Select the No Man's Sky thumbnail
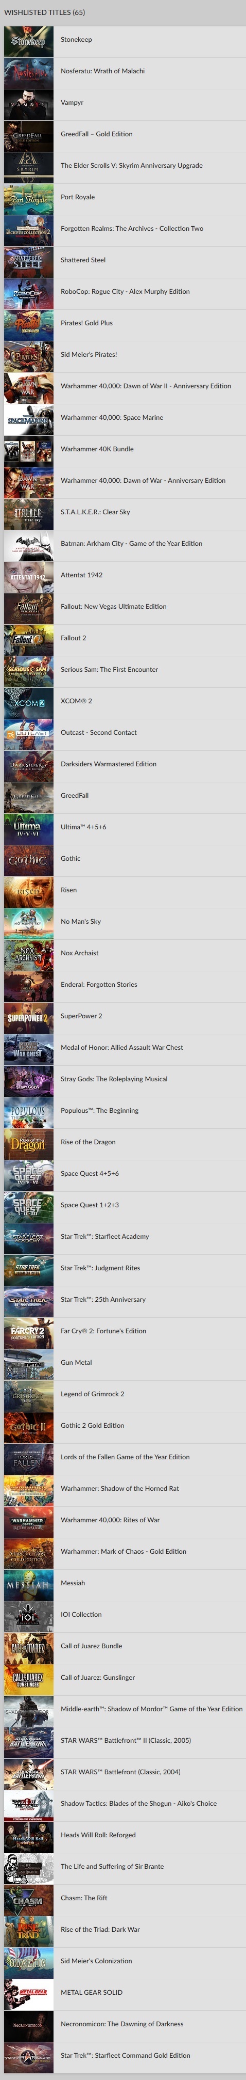246x2080 pixels. click(29, 921)
